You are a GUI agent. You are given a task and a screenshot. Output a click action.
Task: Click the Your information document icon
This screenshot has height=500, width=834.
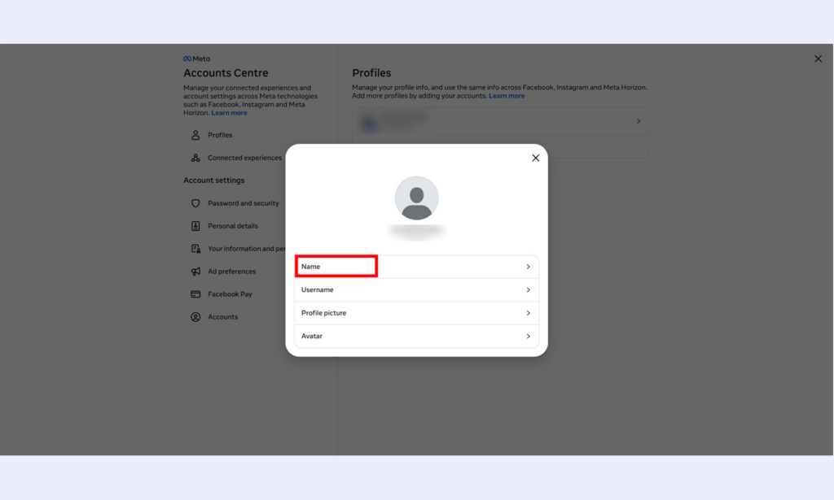195,249
